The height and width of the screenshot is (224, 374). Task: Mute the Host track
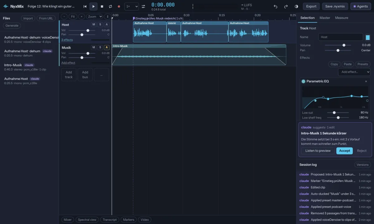click(94, 25)
